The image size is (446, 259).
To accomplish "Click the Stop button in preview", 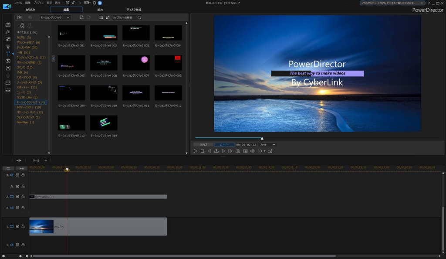I will coord(202,151).
